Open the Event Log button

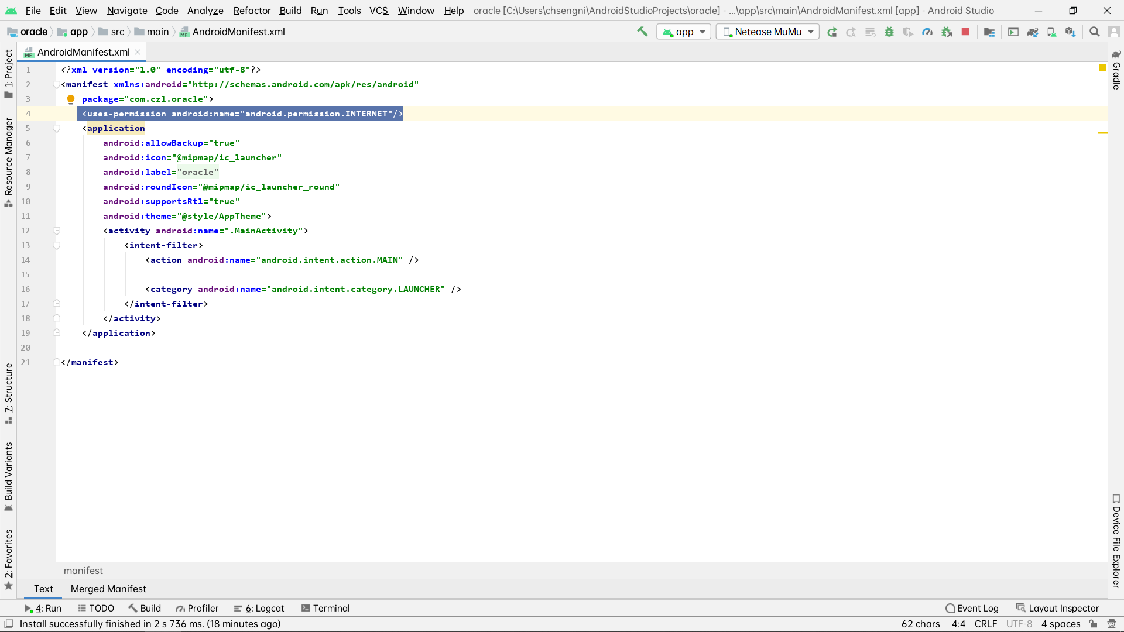click(x=972, y=608)
